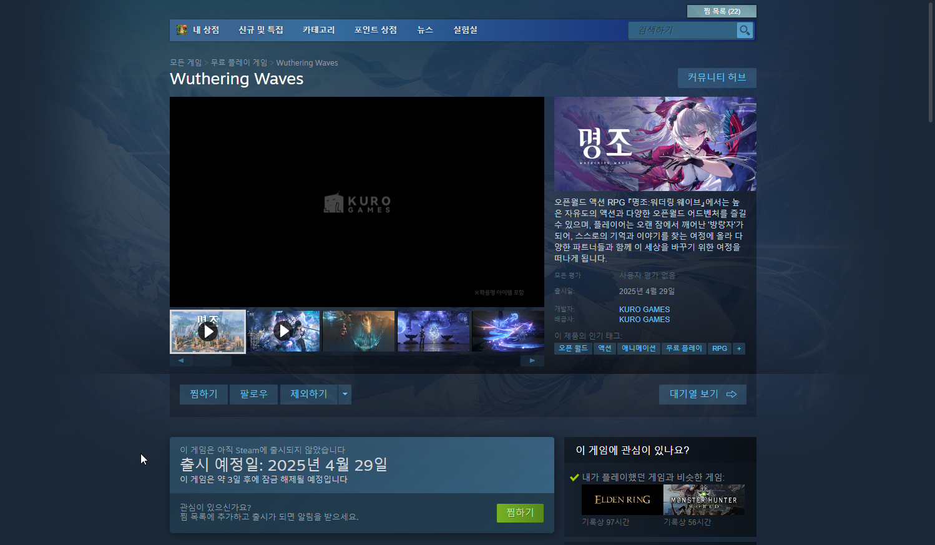Click the 무료 플레이 게임 breadcrumb link
Image resolution: width=935 pixels, height=545 pixels.
(239, 62)
